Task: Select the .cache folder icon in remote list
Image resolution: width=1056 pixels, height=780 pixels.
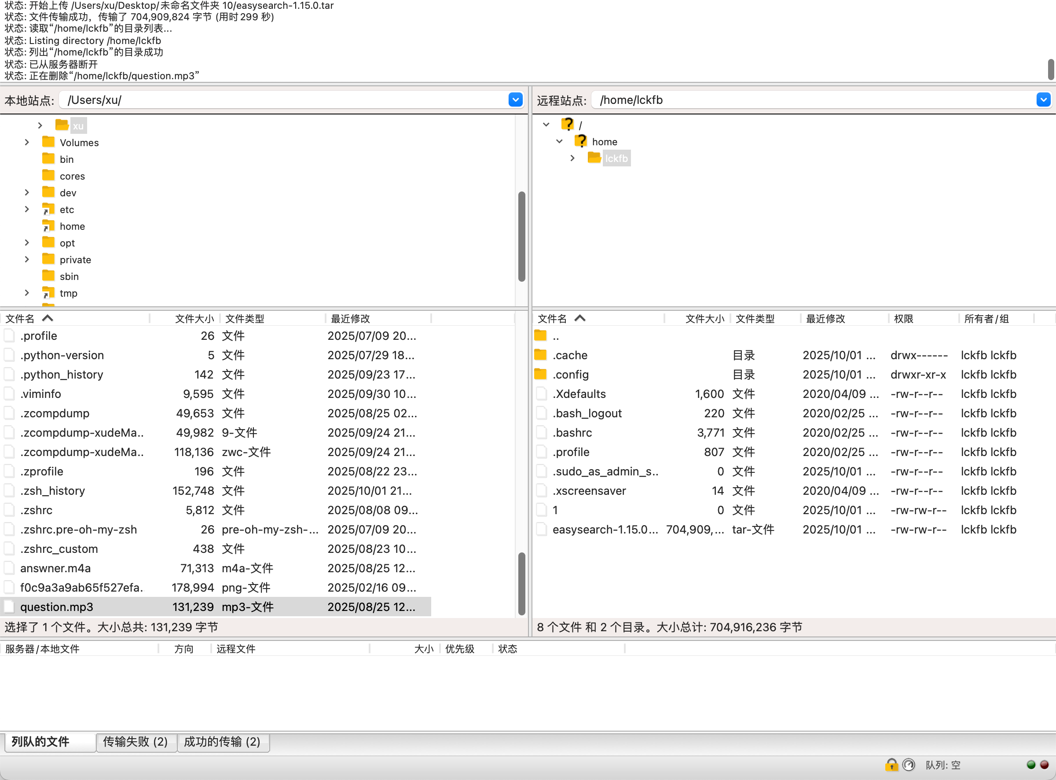Action: (540, 355)
